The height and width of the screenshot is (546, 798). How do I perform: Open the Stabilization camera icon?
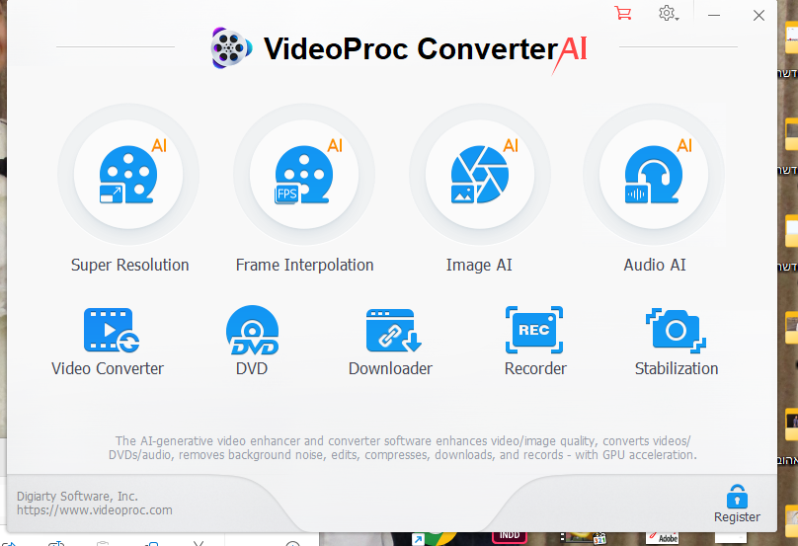point(676,330)
